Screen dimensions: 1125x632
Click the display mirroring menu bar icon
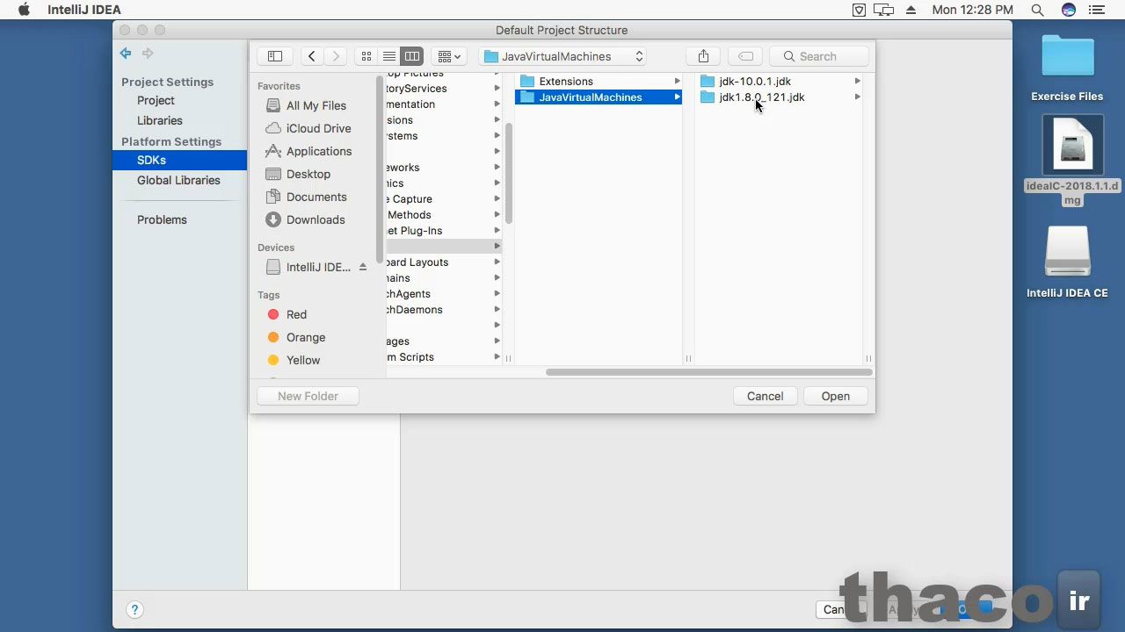(884, 10)
